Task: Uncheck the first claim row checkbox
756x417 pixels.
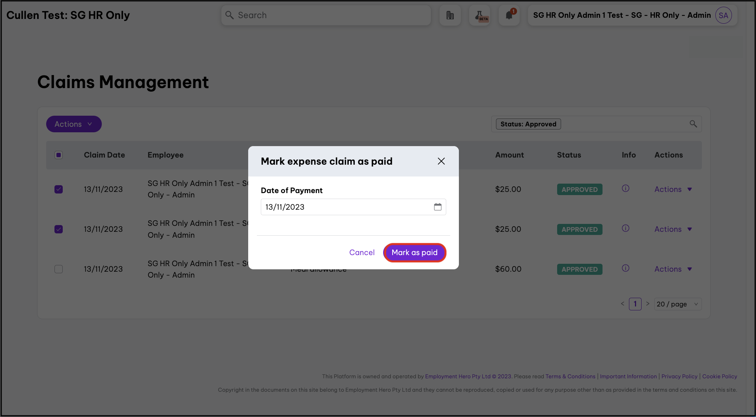Action: [x=58, y=189]
